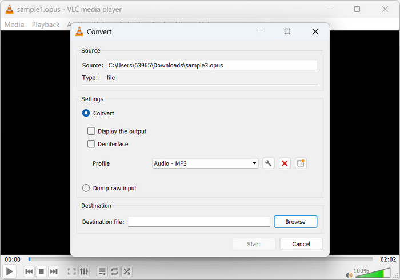400x280 pixels.
Task: Delete selected profile with red X
Action: [x=285, y=163]
